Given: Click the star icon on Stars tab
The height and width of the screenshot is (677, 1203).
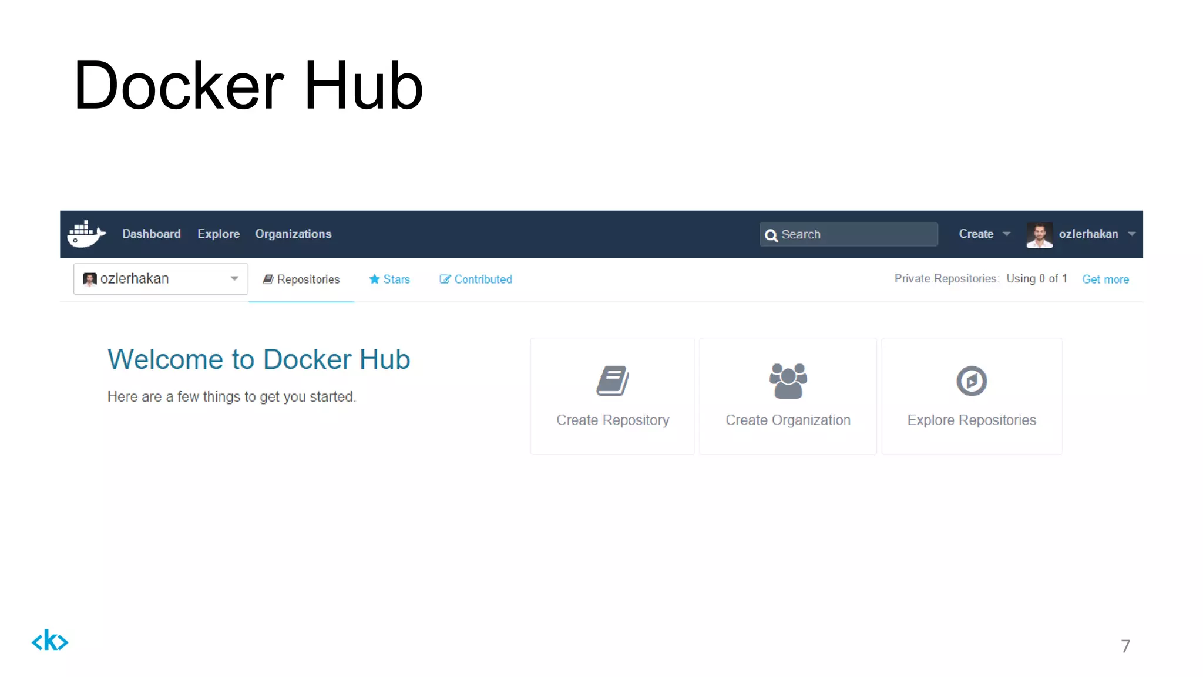Looking at the screenshot, I should (x=374, y=279).
